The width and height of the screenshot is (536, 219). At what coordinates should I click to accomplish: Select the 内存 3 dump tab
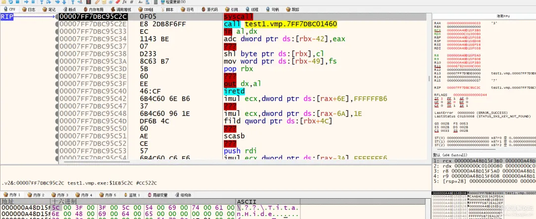[60, 195]
